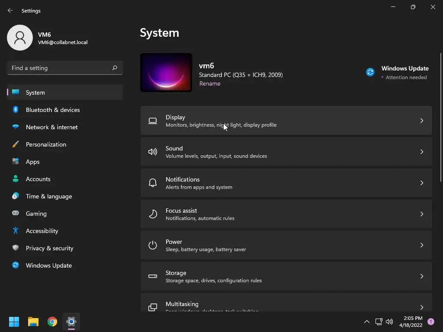Click the Multitasking windows icon
Viewport: 443px width, 332px height.
tap(153, 307)
